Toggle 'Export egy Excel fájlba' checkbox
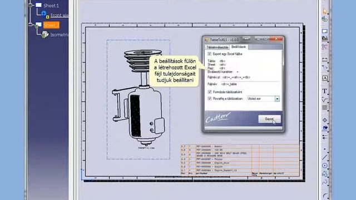356x200 pixels. tap(209, 54)
